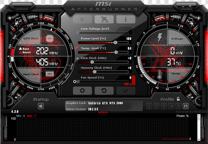Unlock profiles with padlock icon
Viewport: 208px width, 144px height.
tap(178, 99)
